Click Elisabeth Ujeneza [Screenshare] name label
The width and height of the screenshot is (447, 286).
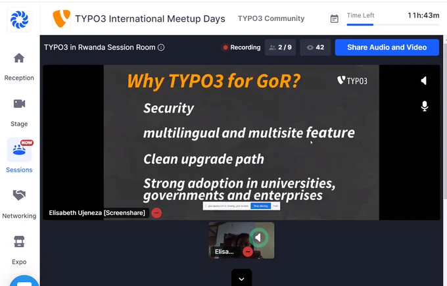(97, 213)
